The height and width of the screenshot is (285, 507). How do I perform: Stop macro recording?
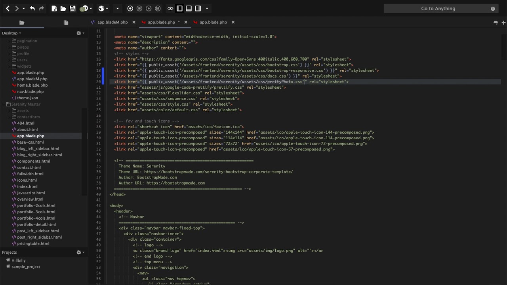139,8
